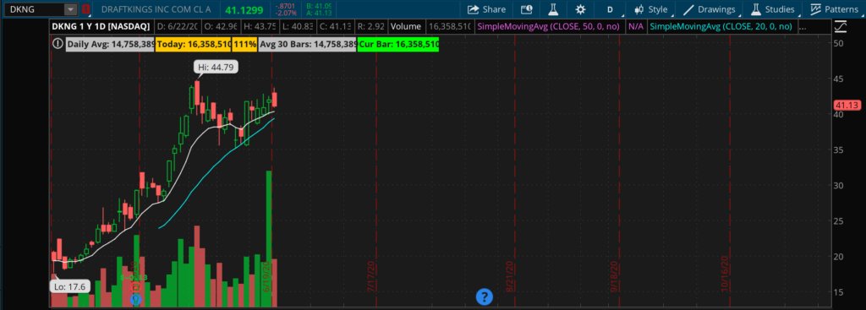Screen dimensions: 866x310
Task: Click the circled info icon beside Daily Avg
Action: [x=58, y=44]
